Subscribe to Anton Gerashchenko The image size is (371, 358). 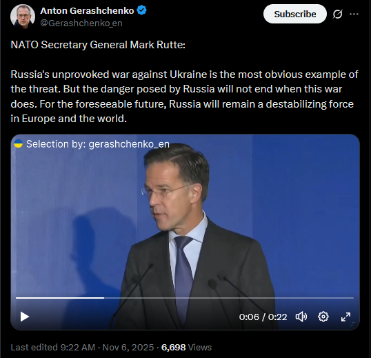[x=295, y=14]
